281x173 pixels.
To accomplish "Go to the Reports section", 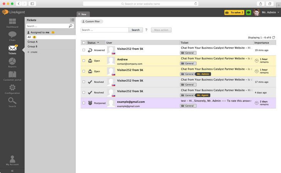I will tap(12, 62).
